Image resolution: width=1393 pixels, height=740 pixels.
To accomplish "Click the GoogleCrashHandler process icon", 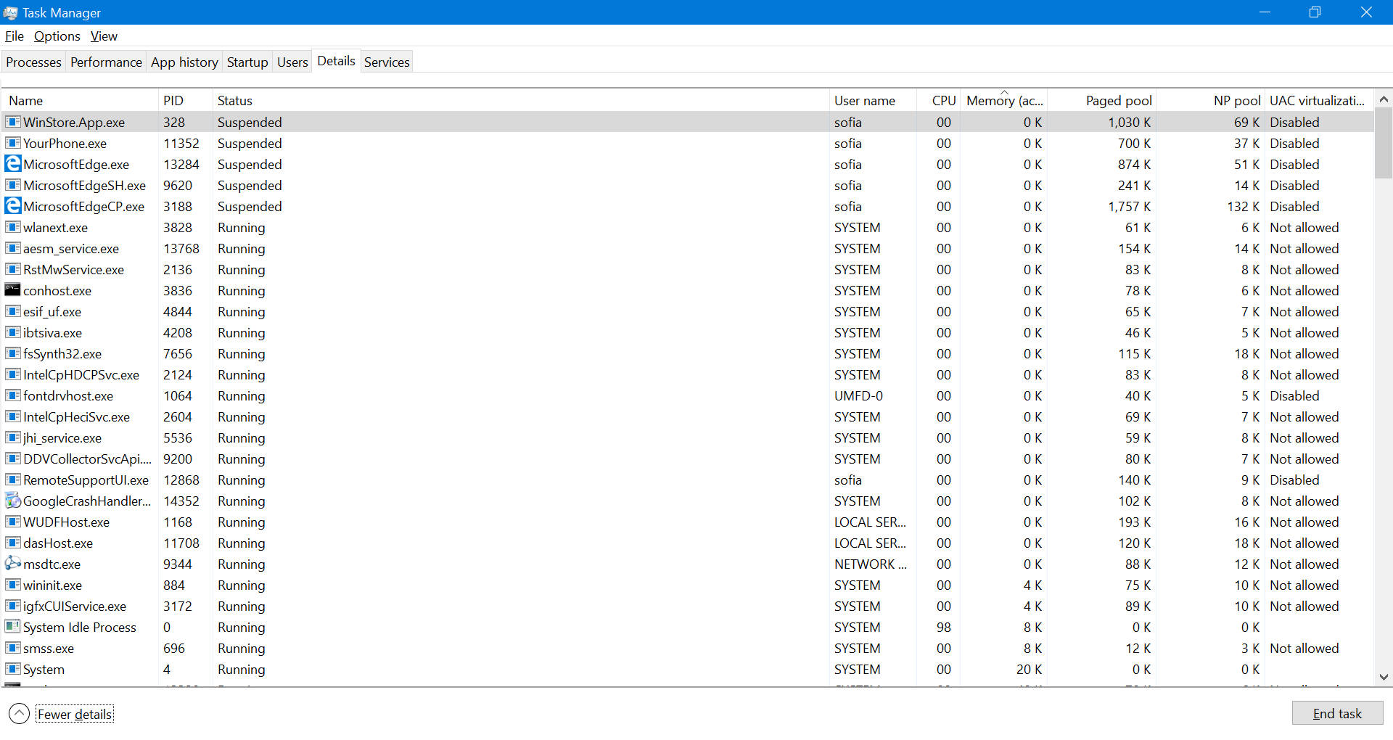I will click(x=12, y=501).
